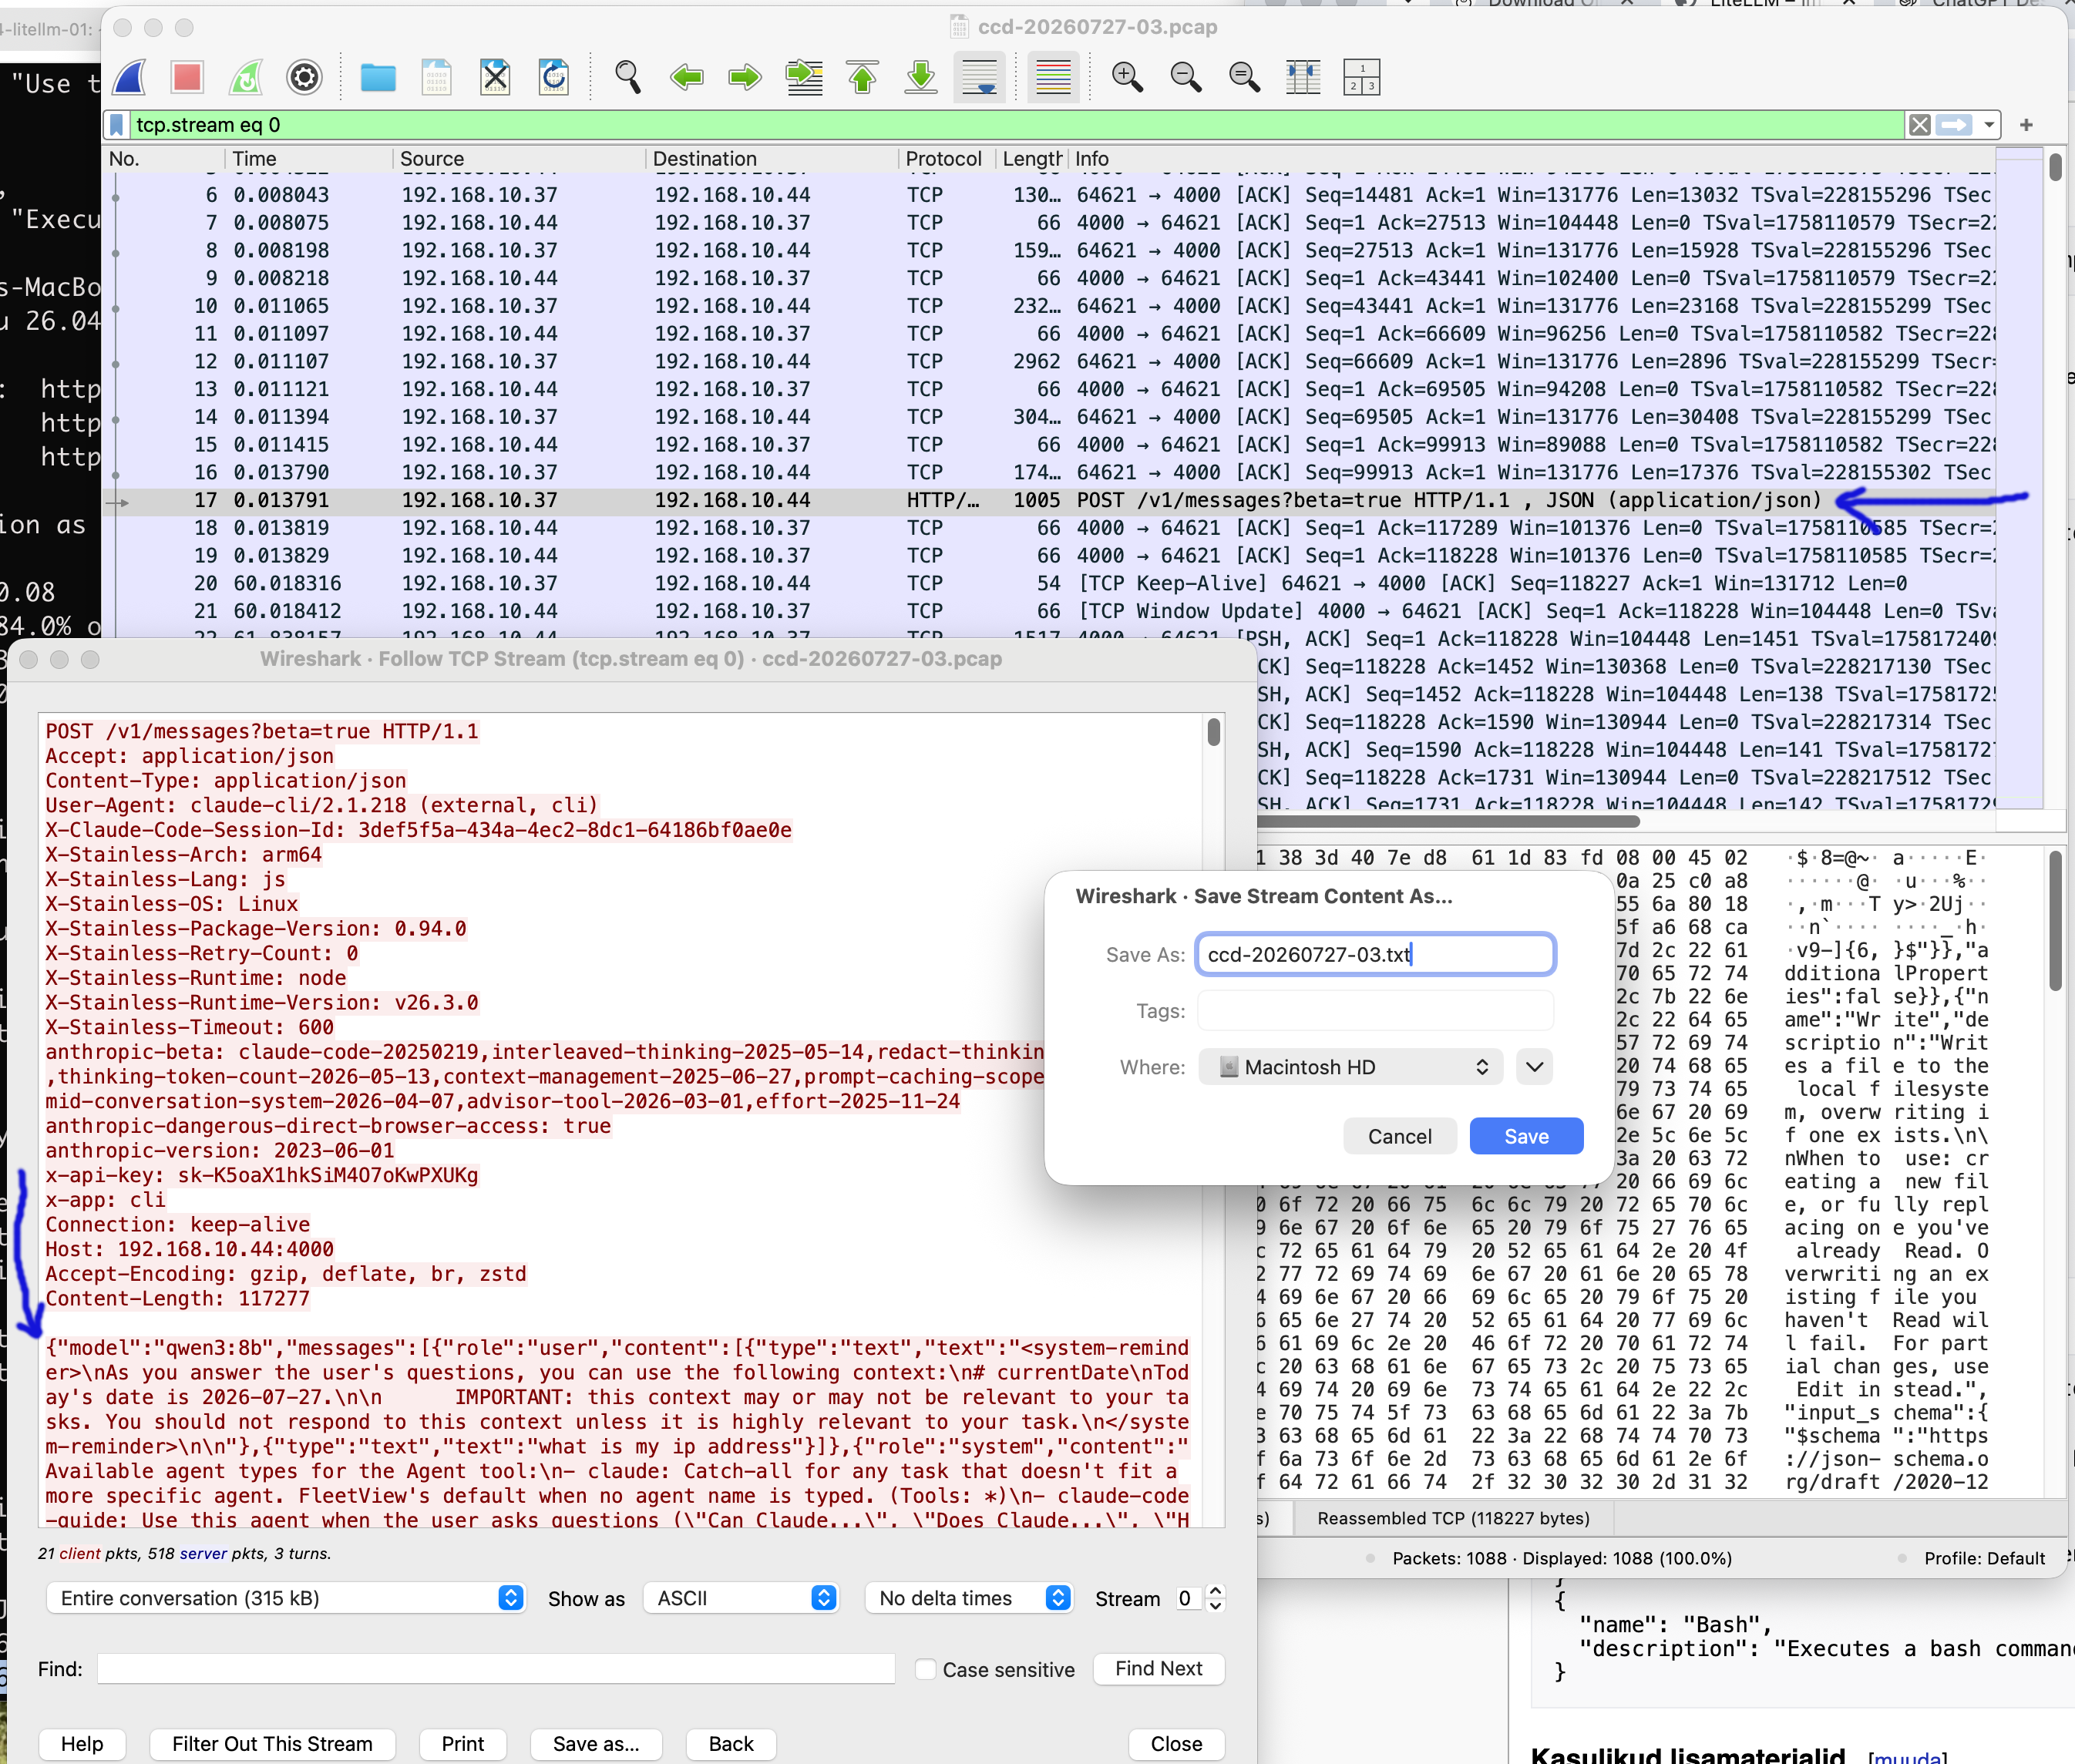Viewport: 2075px width, 1764px height.
Task: Cancel the Save Stream Content dialog
Action: pyautogui.click(x=1399, y=1136)
